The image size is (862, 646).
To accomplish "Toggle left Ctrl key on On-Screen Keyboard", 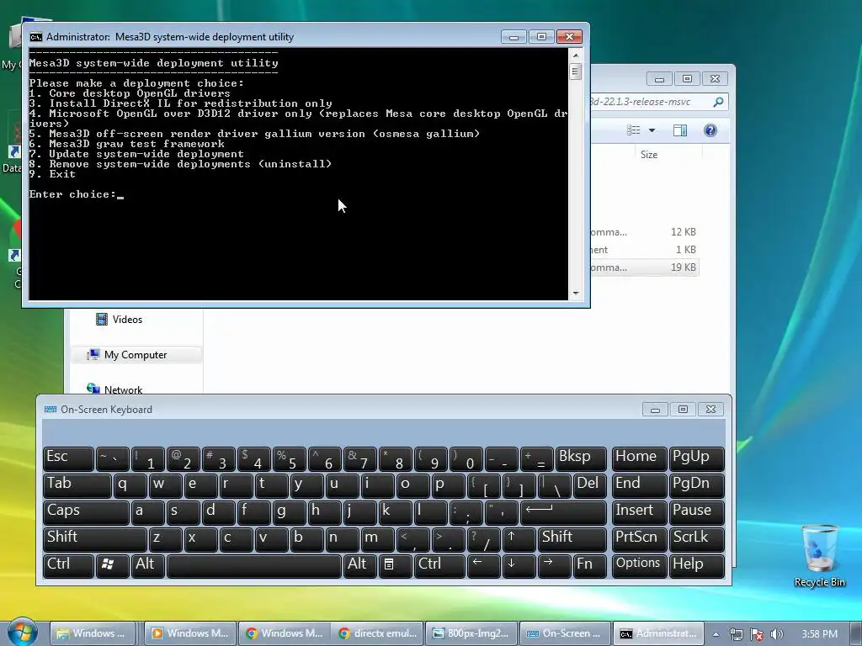I will click(68, 566).
